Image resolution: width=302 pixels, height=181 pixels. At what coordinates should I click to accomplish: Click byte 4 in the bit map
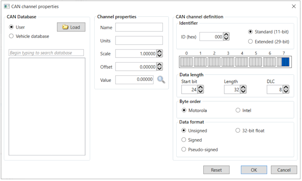coord(242,62)
